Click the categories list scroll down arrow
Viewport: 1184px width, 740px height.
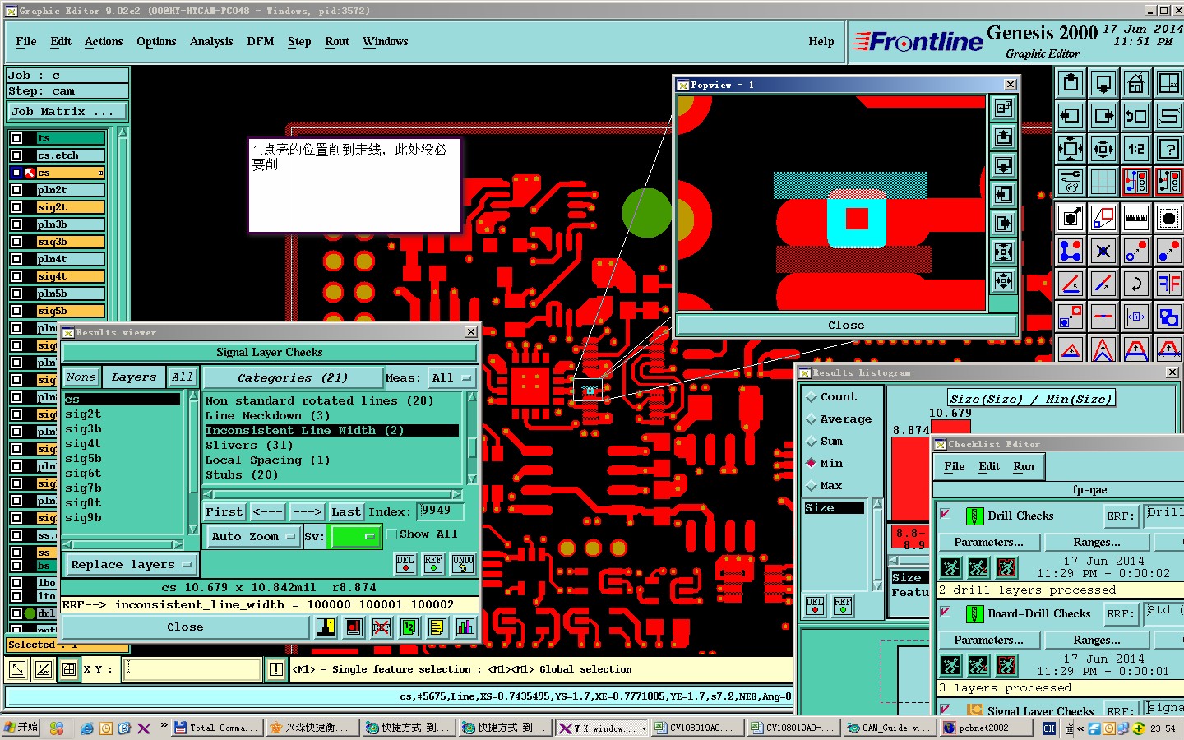click(472, 479)
